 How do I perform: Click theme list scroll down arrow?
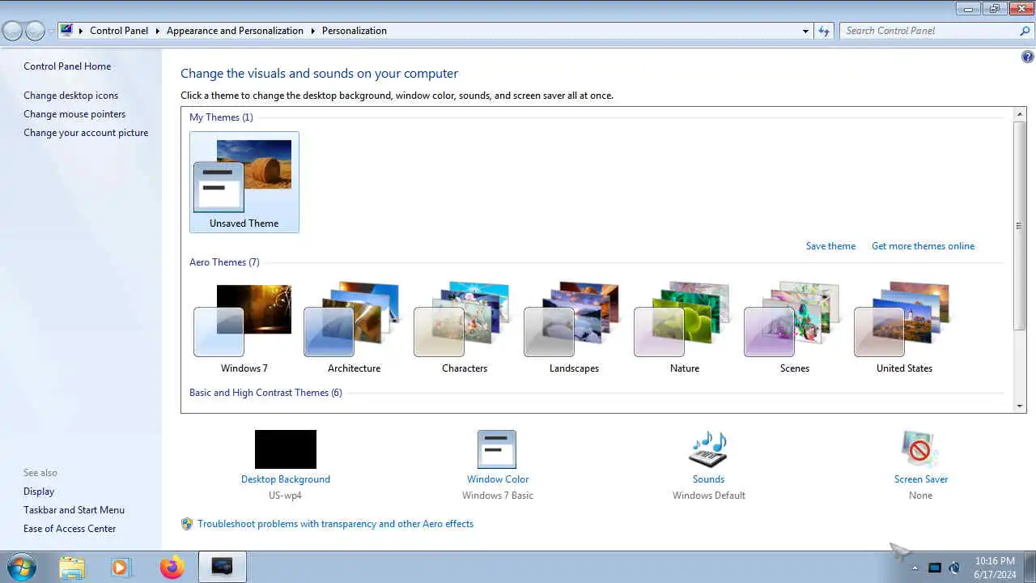[1020, 406]
